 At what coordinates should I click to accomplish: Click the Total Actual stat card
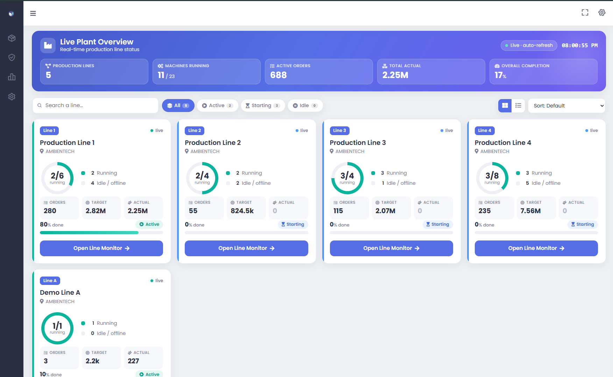(x=431, y=71)
